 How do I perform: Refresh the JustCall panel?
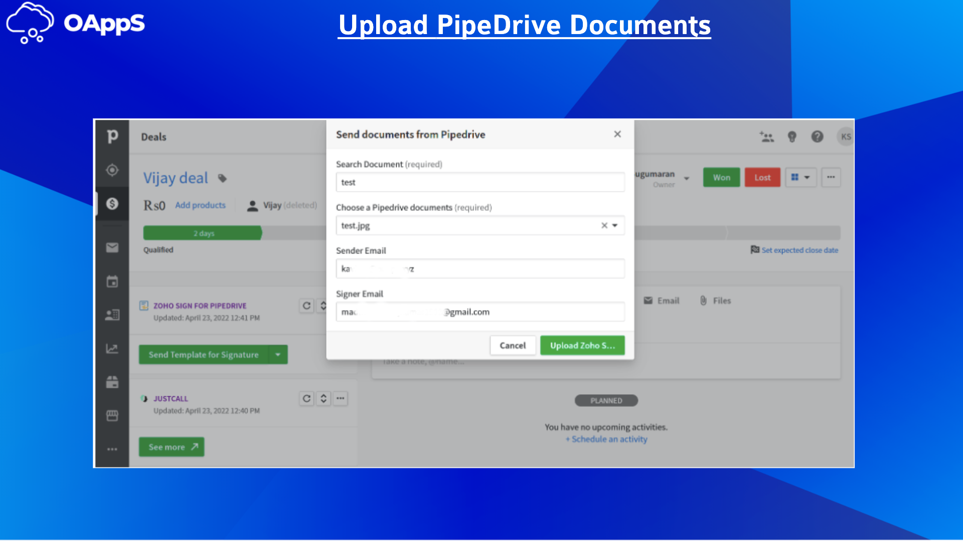pyautogui.click(x=306, y=399)
